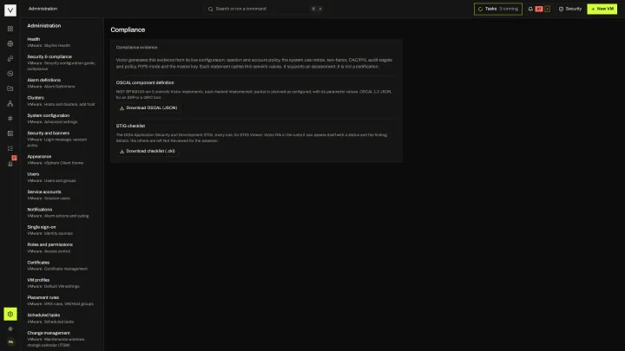Image resolution: width=625 pixels, height=351 pixels.
Task: Download the STIG checklist .ckl
Action: 147,151
